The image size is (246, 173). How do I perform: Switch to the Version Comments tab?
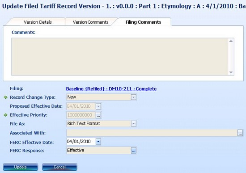[x=90, y=22]
